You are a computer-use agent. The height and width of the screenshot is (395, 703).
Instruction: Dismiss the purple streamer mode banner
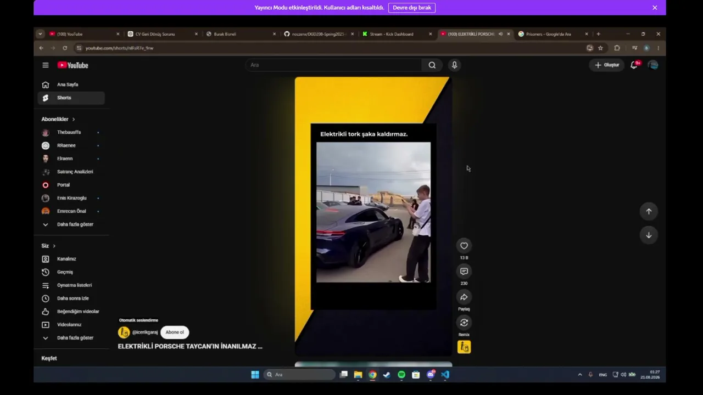pos(655,8)
